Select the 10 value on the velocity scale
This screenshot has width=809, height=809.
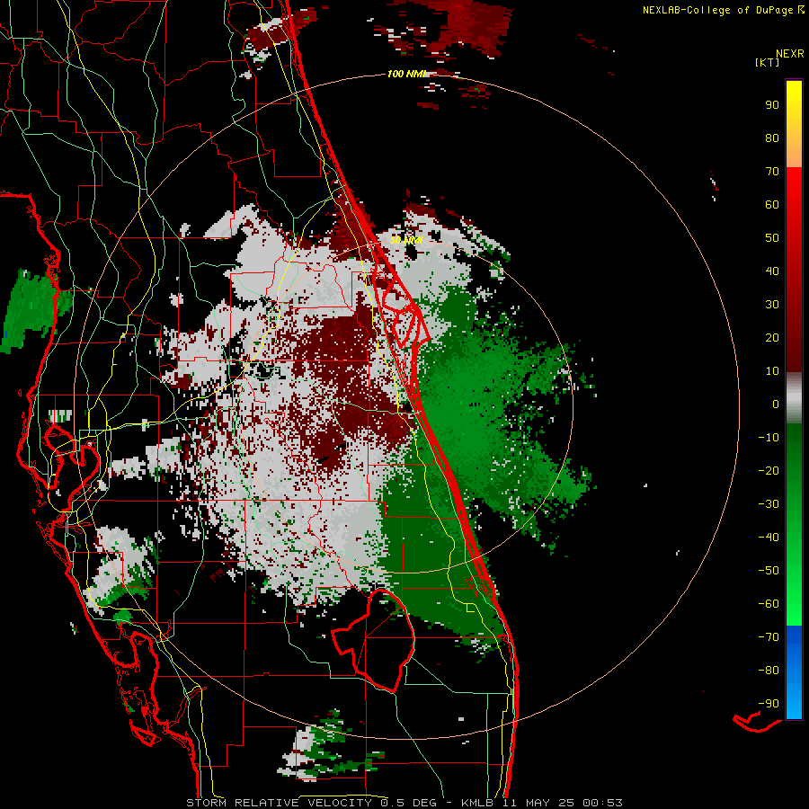tap(772, 371)
